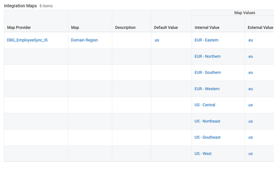This screenshot has width=274, height=179.
Task: Open the EUR - Western internal value
Action: click(207, 89)
